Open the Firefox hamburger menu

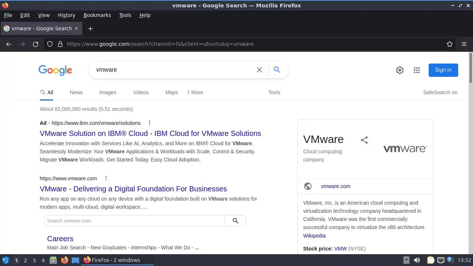tap(464, 44)
